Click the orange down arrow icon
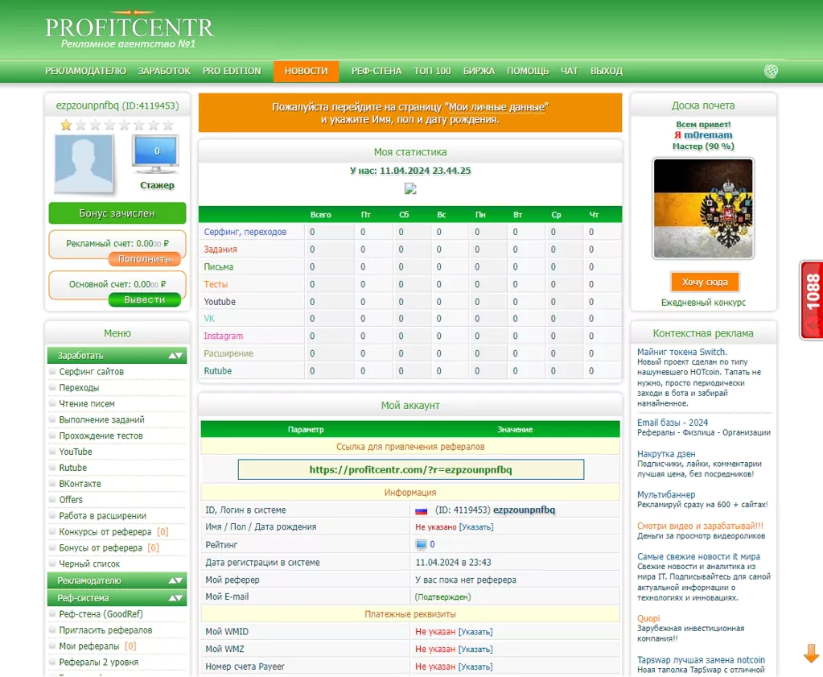This screenshot has height=677, width=823. 811,654
